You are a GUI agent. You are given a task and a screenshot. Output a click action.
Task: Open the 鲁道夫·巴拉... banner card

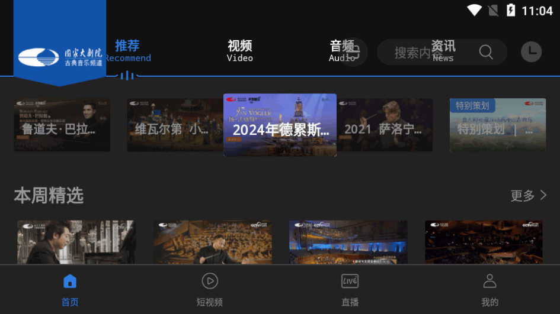click(x=62, y=125)
